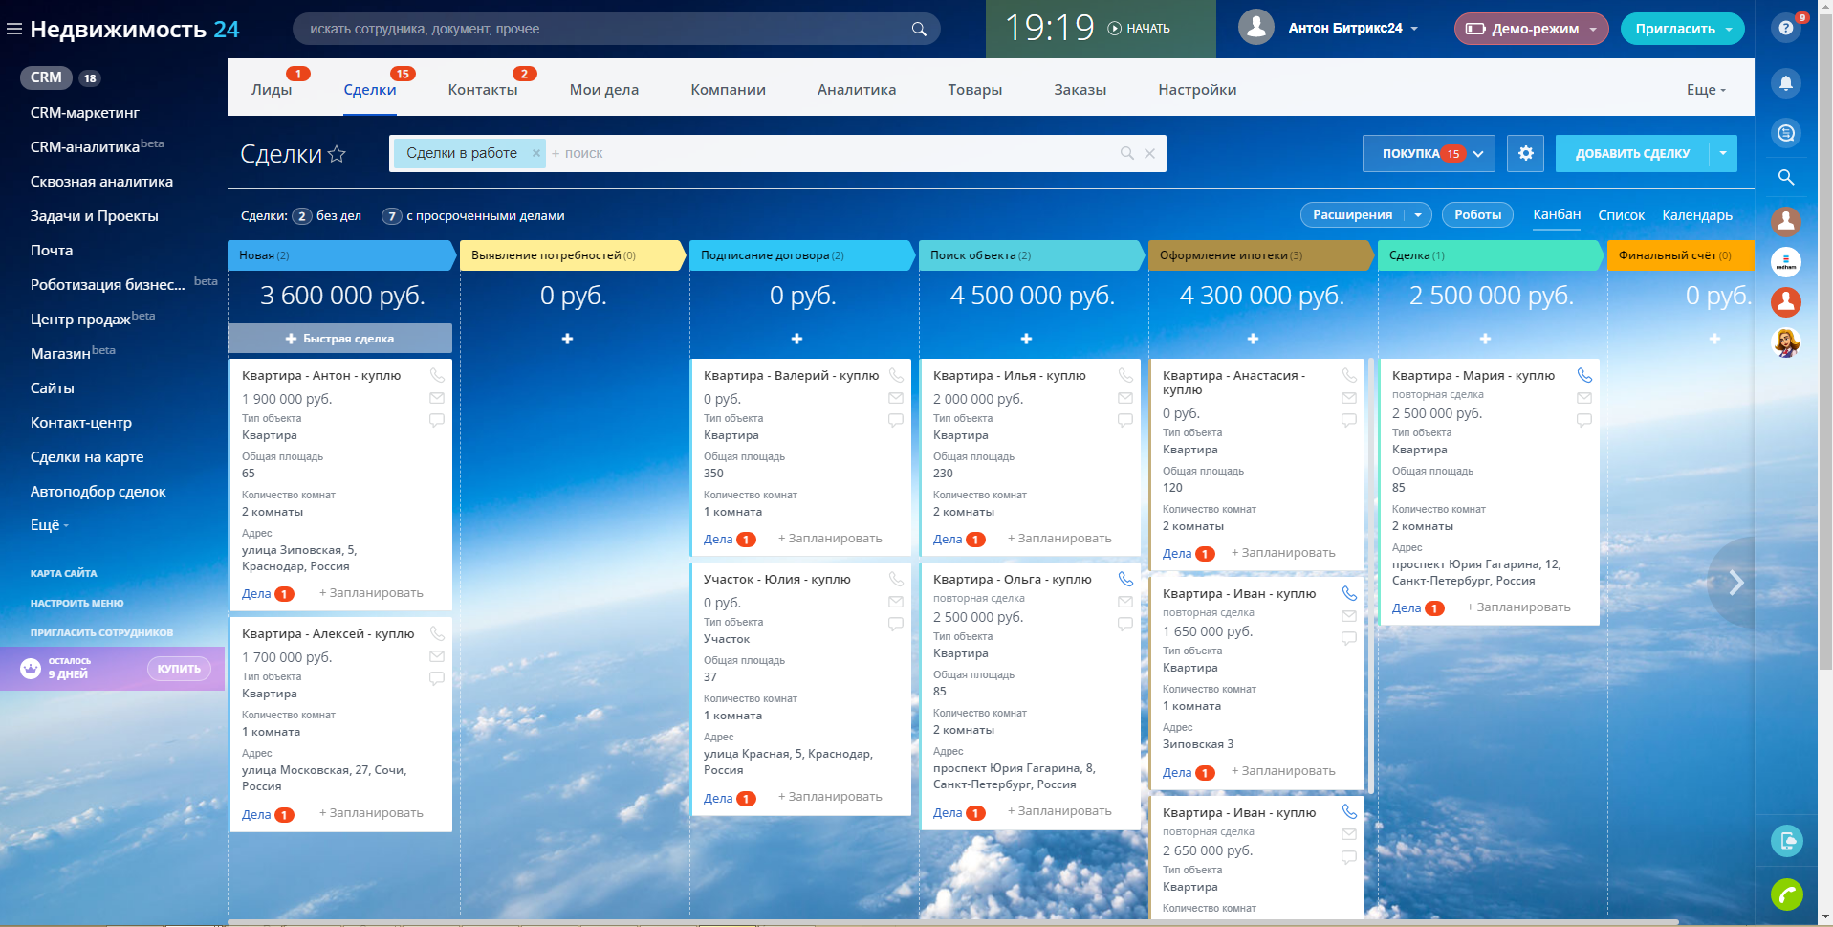1833x927 pixels.
Task: Remove the Сделки в работе filter tag
Action: click(535, 153)
